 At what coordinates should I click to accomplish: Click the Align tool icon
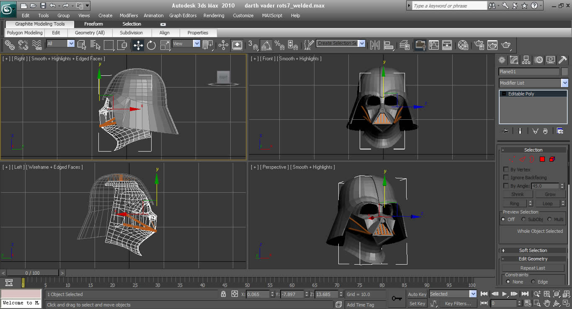389,45
